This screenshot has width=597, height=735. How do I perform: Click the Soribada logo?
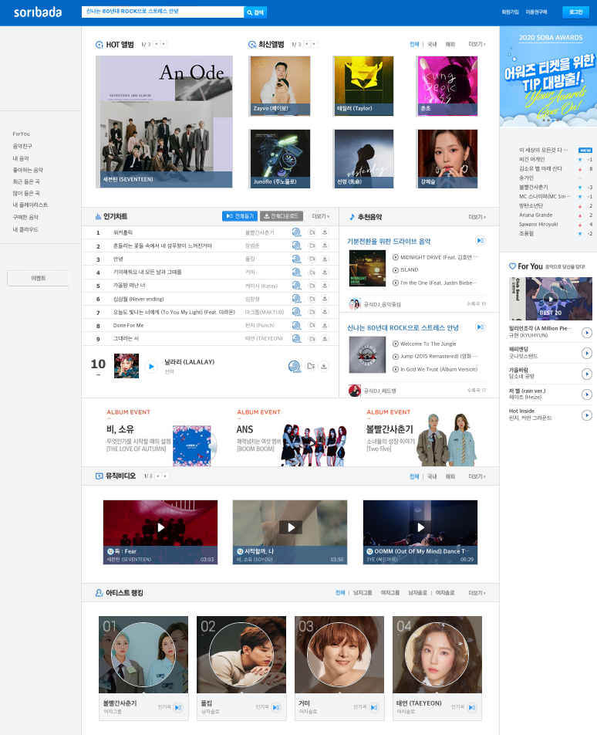pyautogui.click(x=38, y=12)
